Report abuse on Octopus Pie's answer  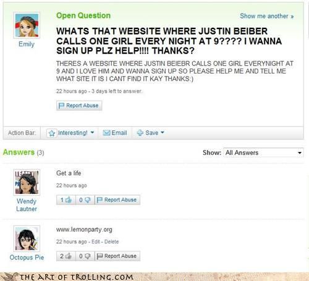click(117, 256)
